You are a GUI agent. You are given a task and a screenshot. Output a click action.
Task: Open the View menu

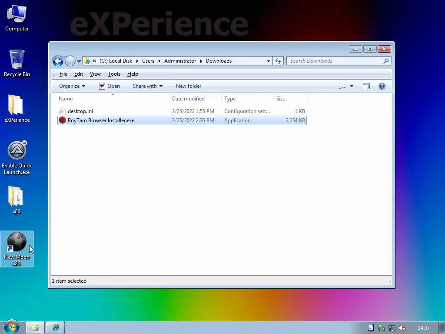click(x=95, y=74)
